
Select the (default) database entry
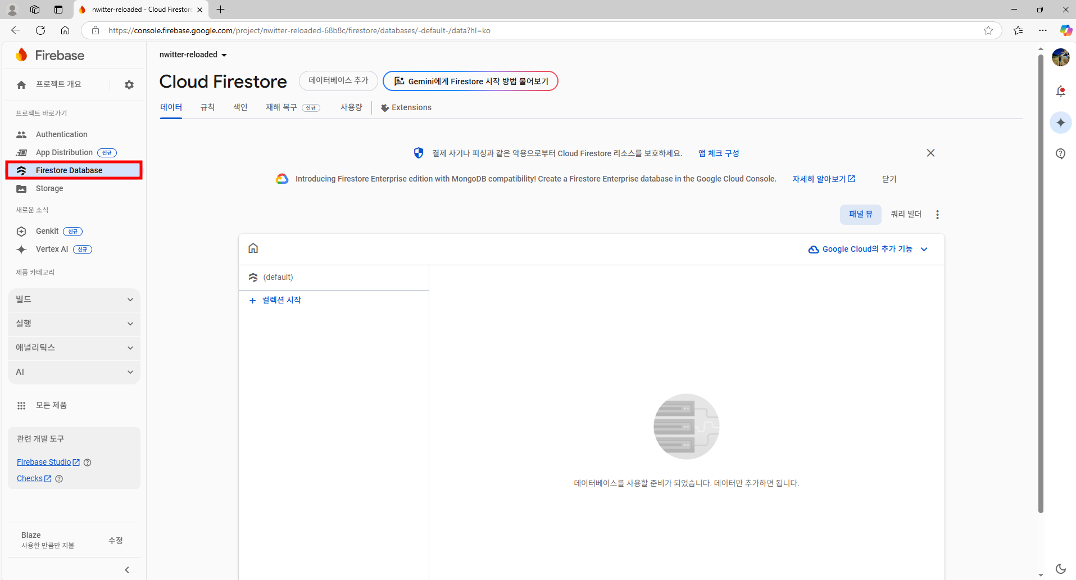coord(334,277)
